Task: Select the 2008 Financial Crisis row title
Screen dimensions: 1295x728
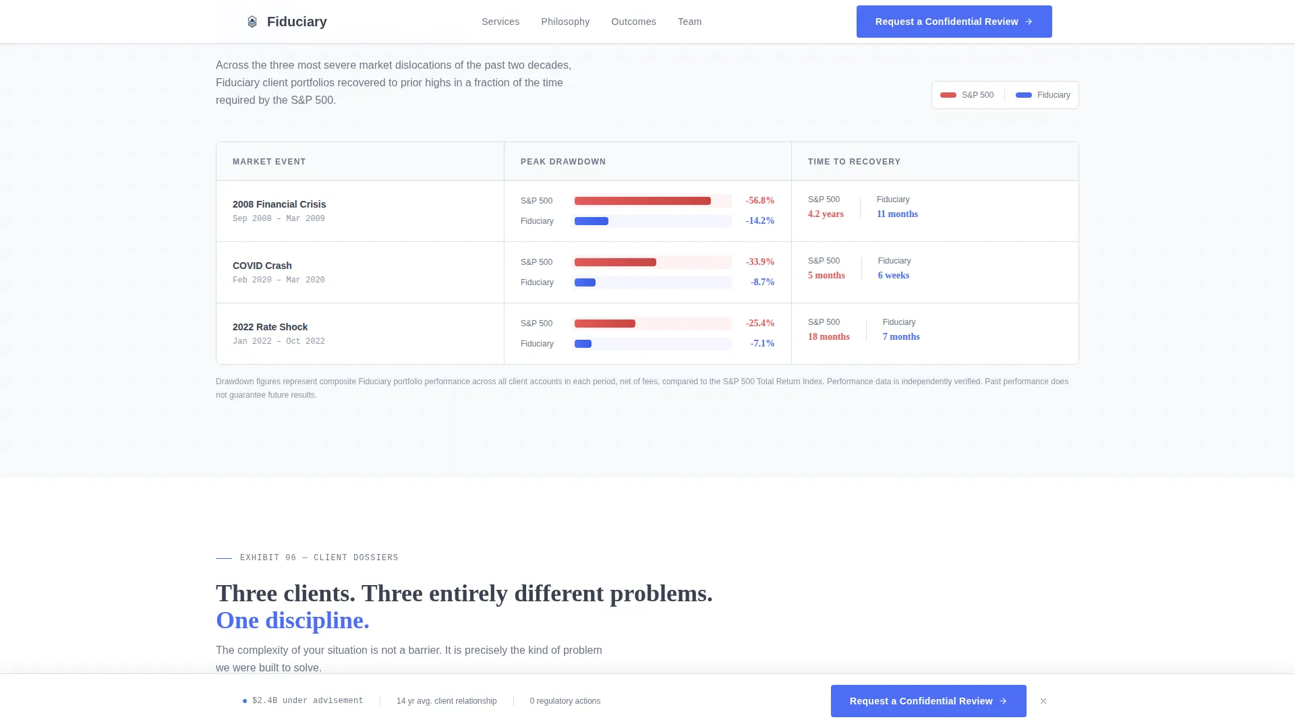Action: point(279,204)
